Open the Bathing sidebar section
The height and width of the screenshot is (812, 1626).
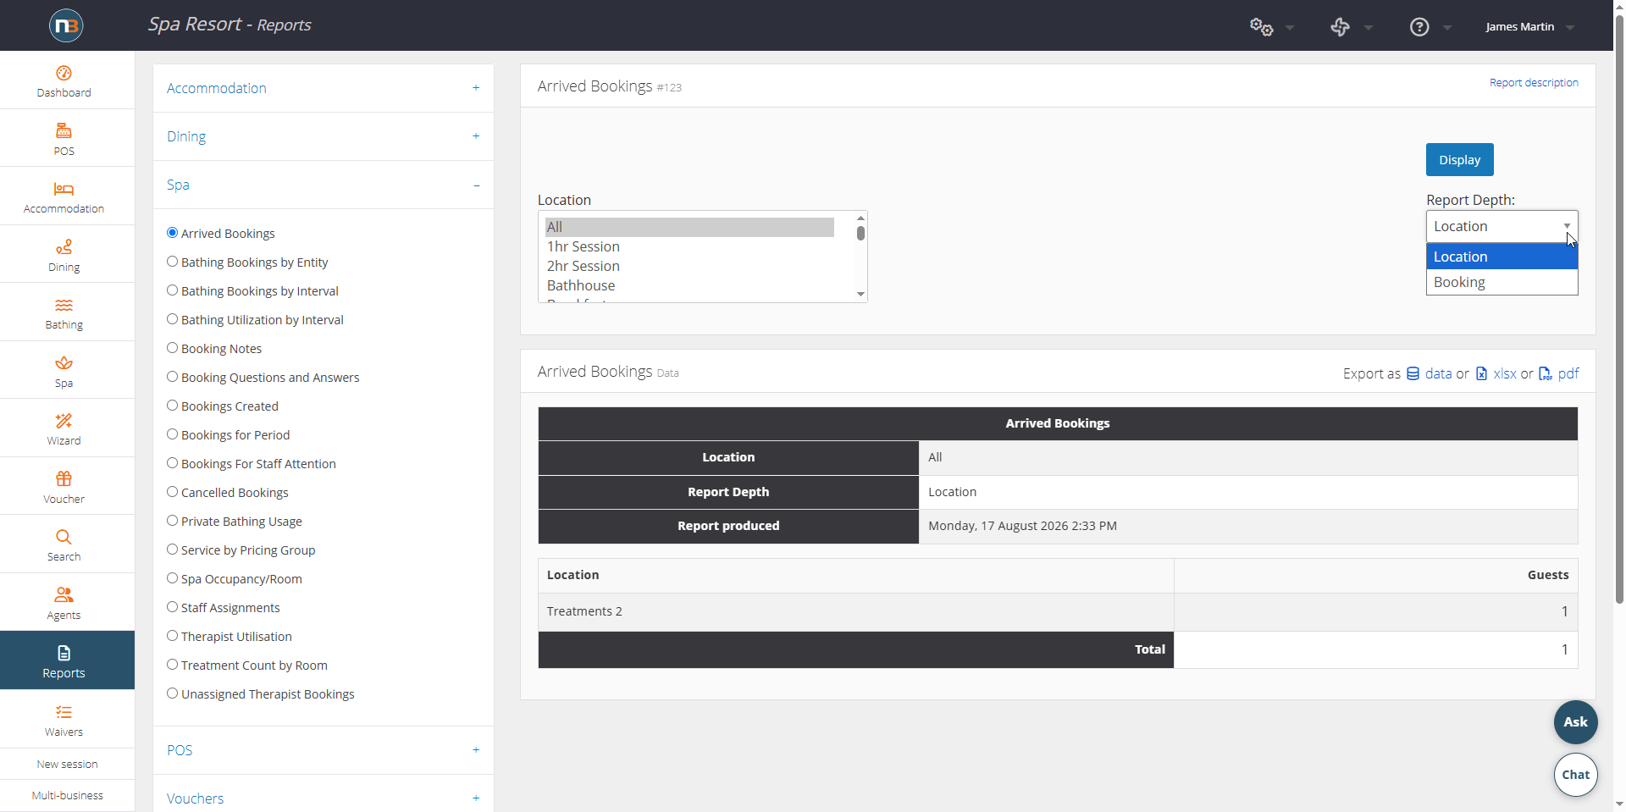[x=64, y=313]
